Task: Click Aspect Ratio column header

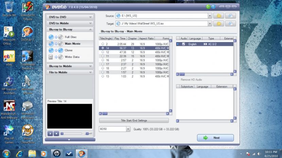Action: tap(146, 38)
